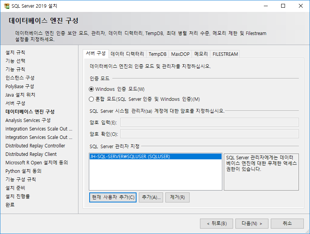Click Python 설치 동의 step
310x234 pixels.
point(23,171)
